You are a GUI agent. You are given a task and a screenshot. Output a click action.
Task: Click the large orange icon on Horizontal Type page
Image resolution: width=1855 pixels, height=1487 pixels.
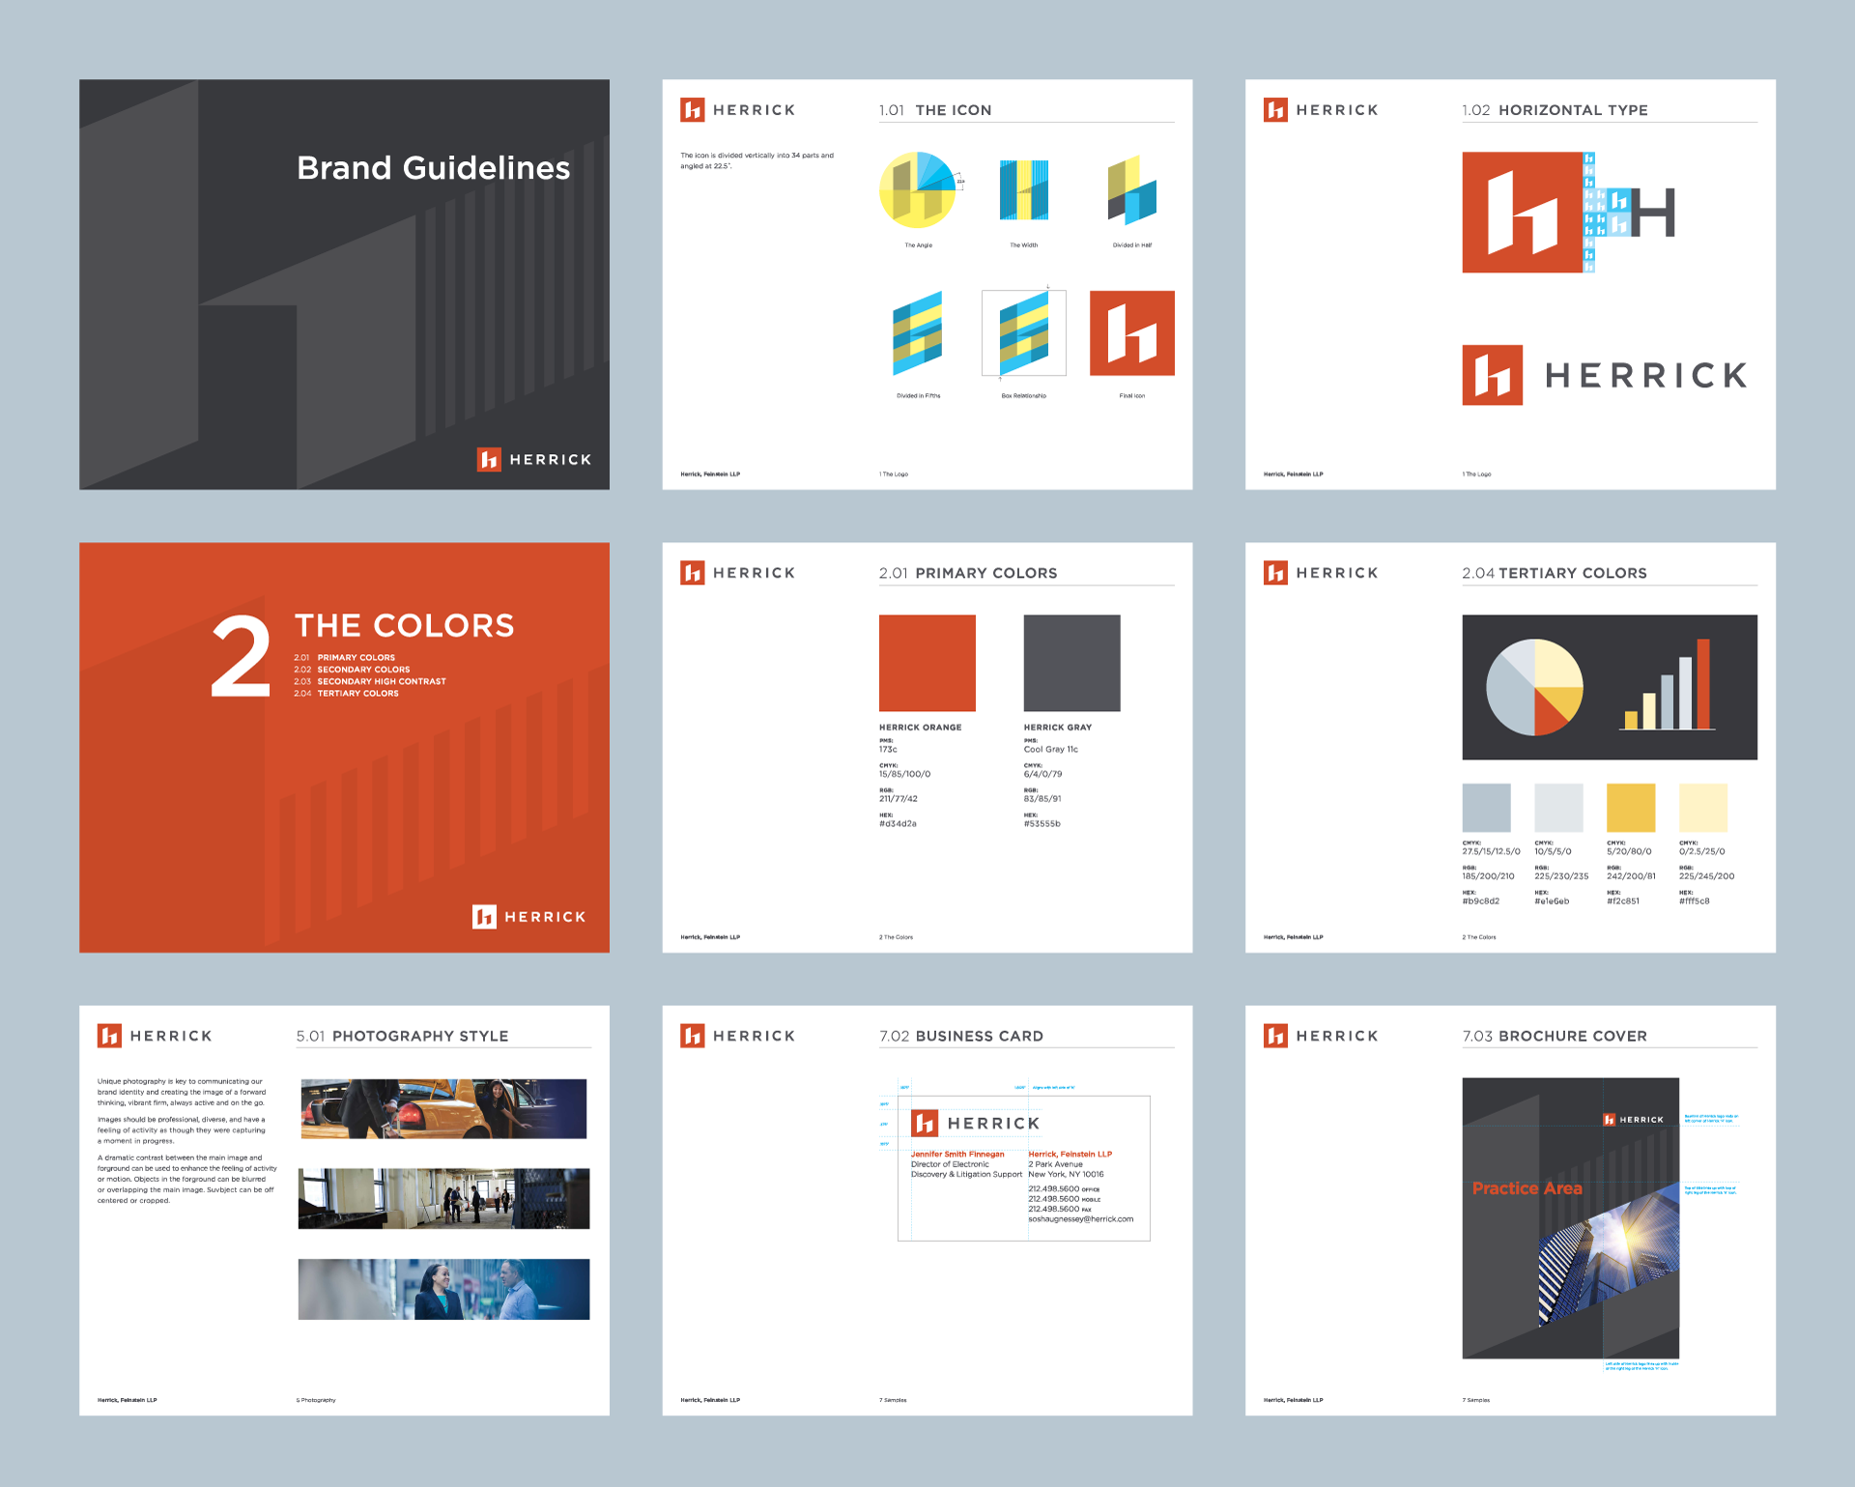tap(1523, 213)
